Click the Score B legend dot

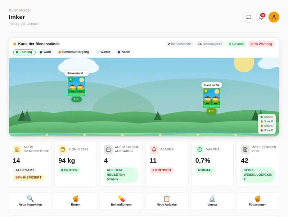(x=262, y=121)
